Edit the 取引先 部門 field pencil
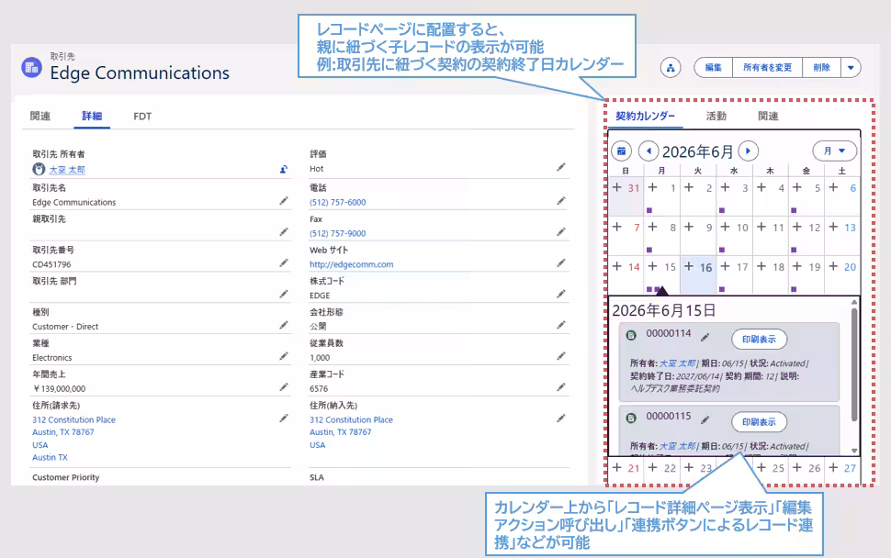891x558 pixels. tap(283, 294)
